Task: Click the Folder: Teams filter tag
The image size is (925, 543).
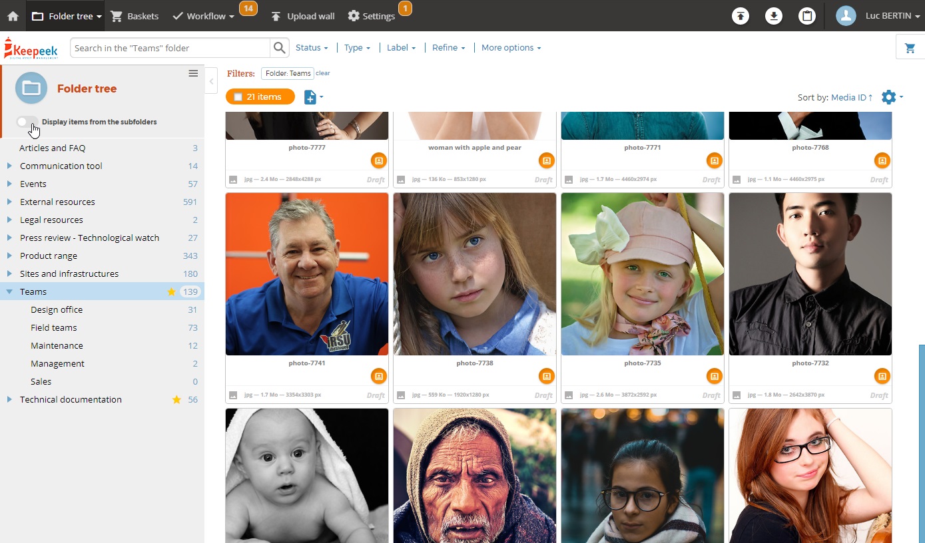Action: pyautogui.click(x=288, y=73)
